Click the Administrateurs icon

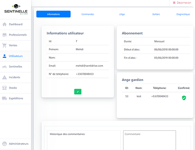[5, 144]
